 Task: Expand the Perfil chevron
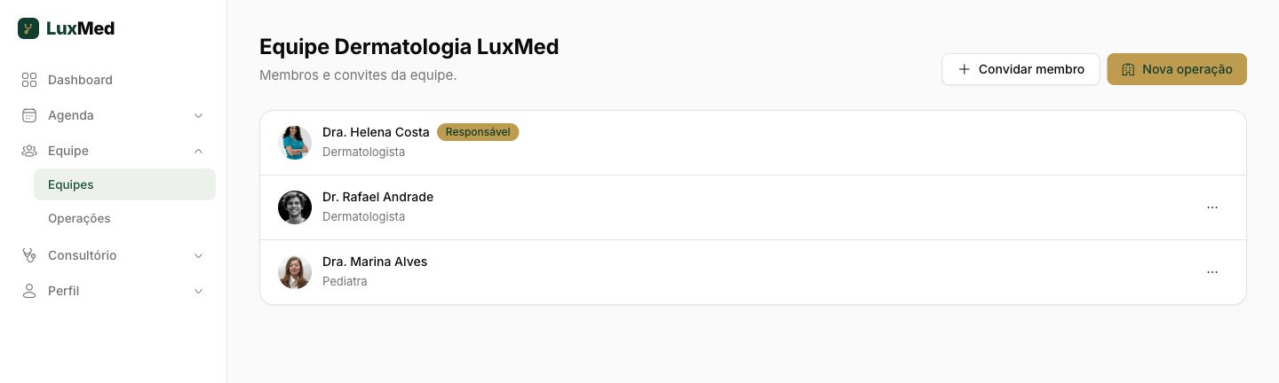click(199, 291)
